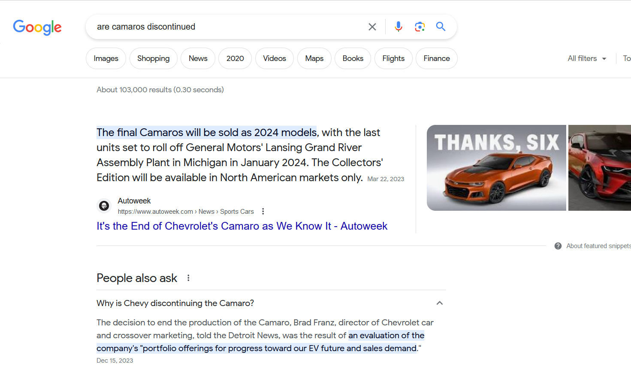The width and height of the screenshot is (631, 376).
Task: Submit search with the magnifier icon
Action: [441, 27]
